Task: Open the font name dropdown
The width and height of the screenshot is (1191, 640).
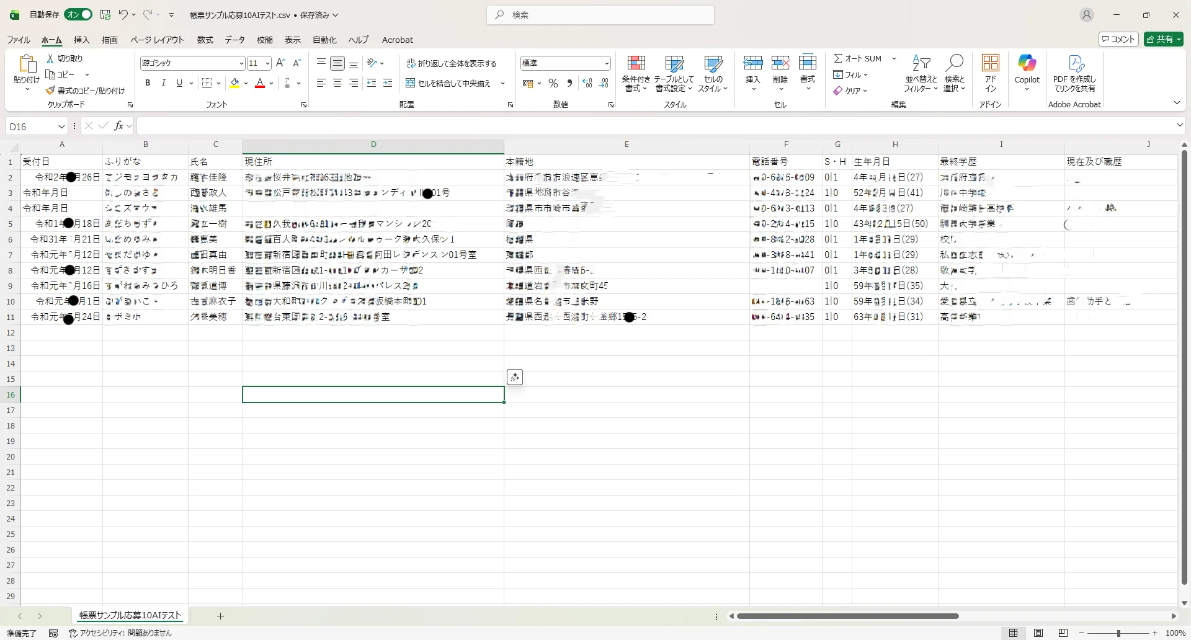Action: (241, 63)
